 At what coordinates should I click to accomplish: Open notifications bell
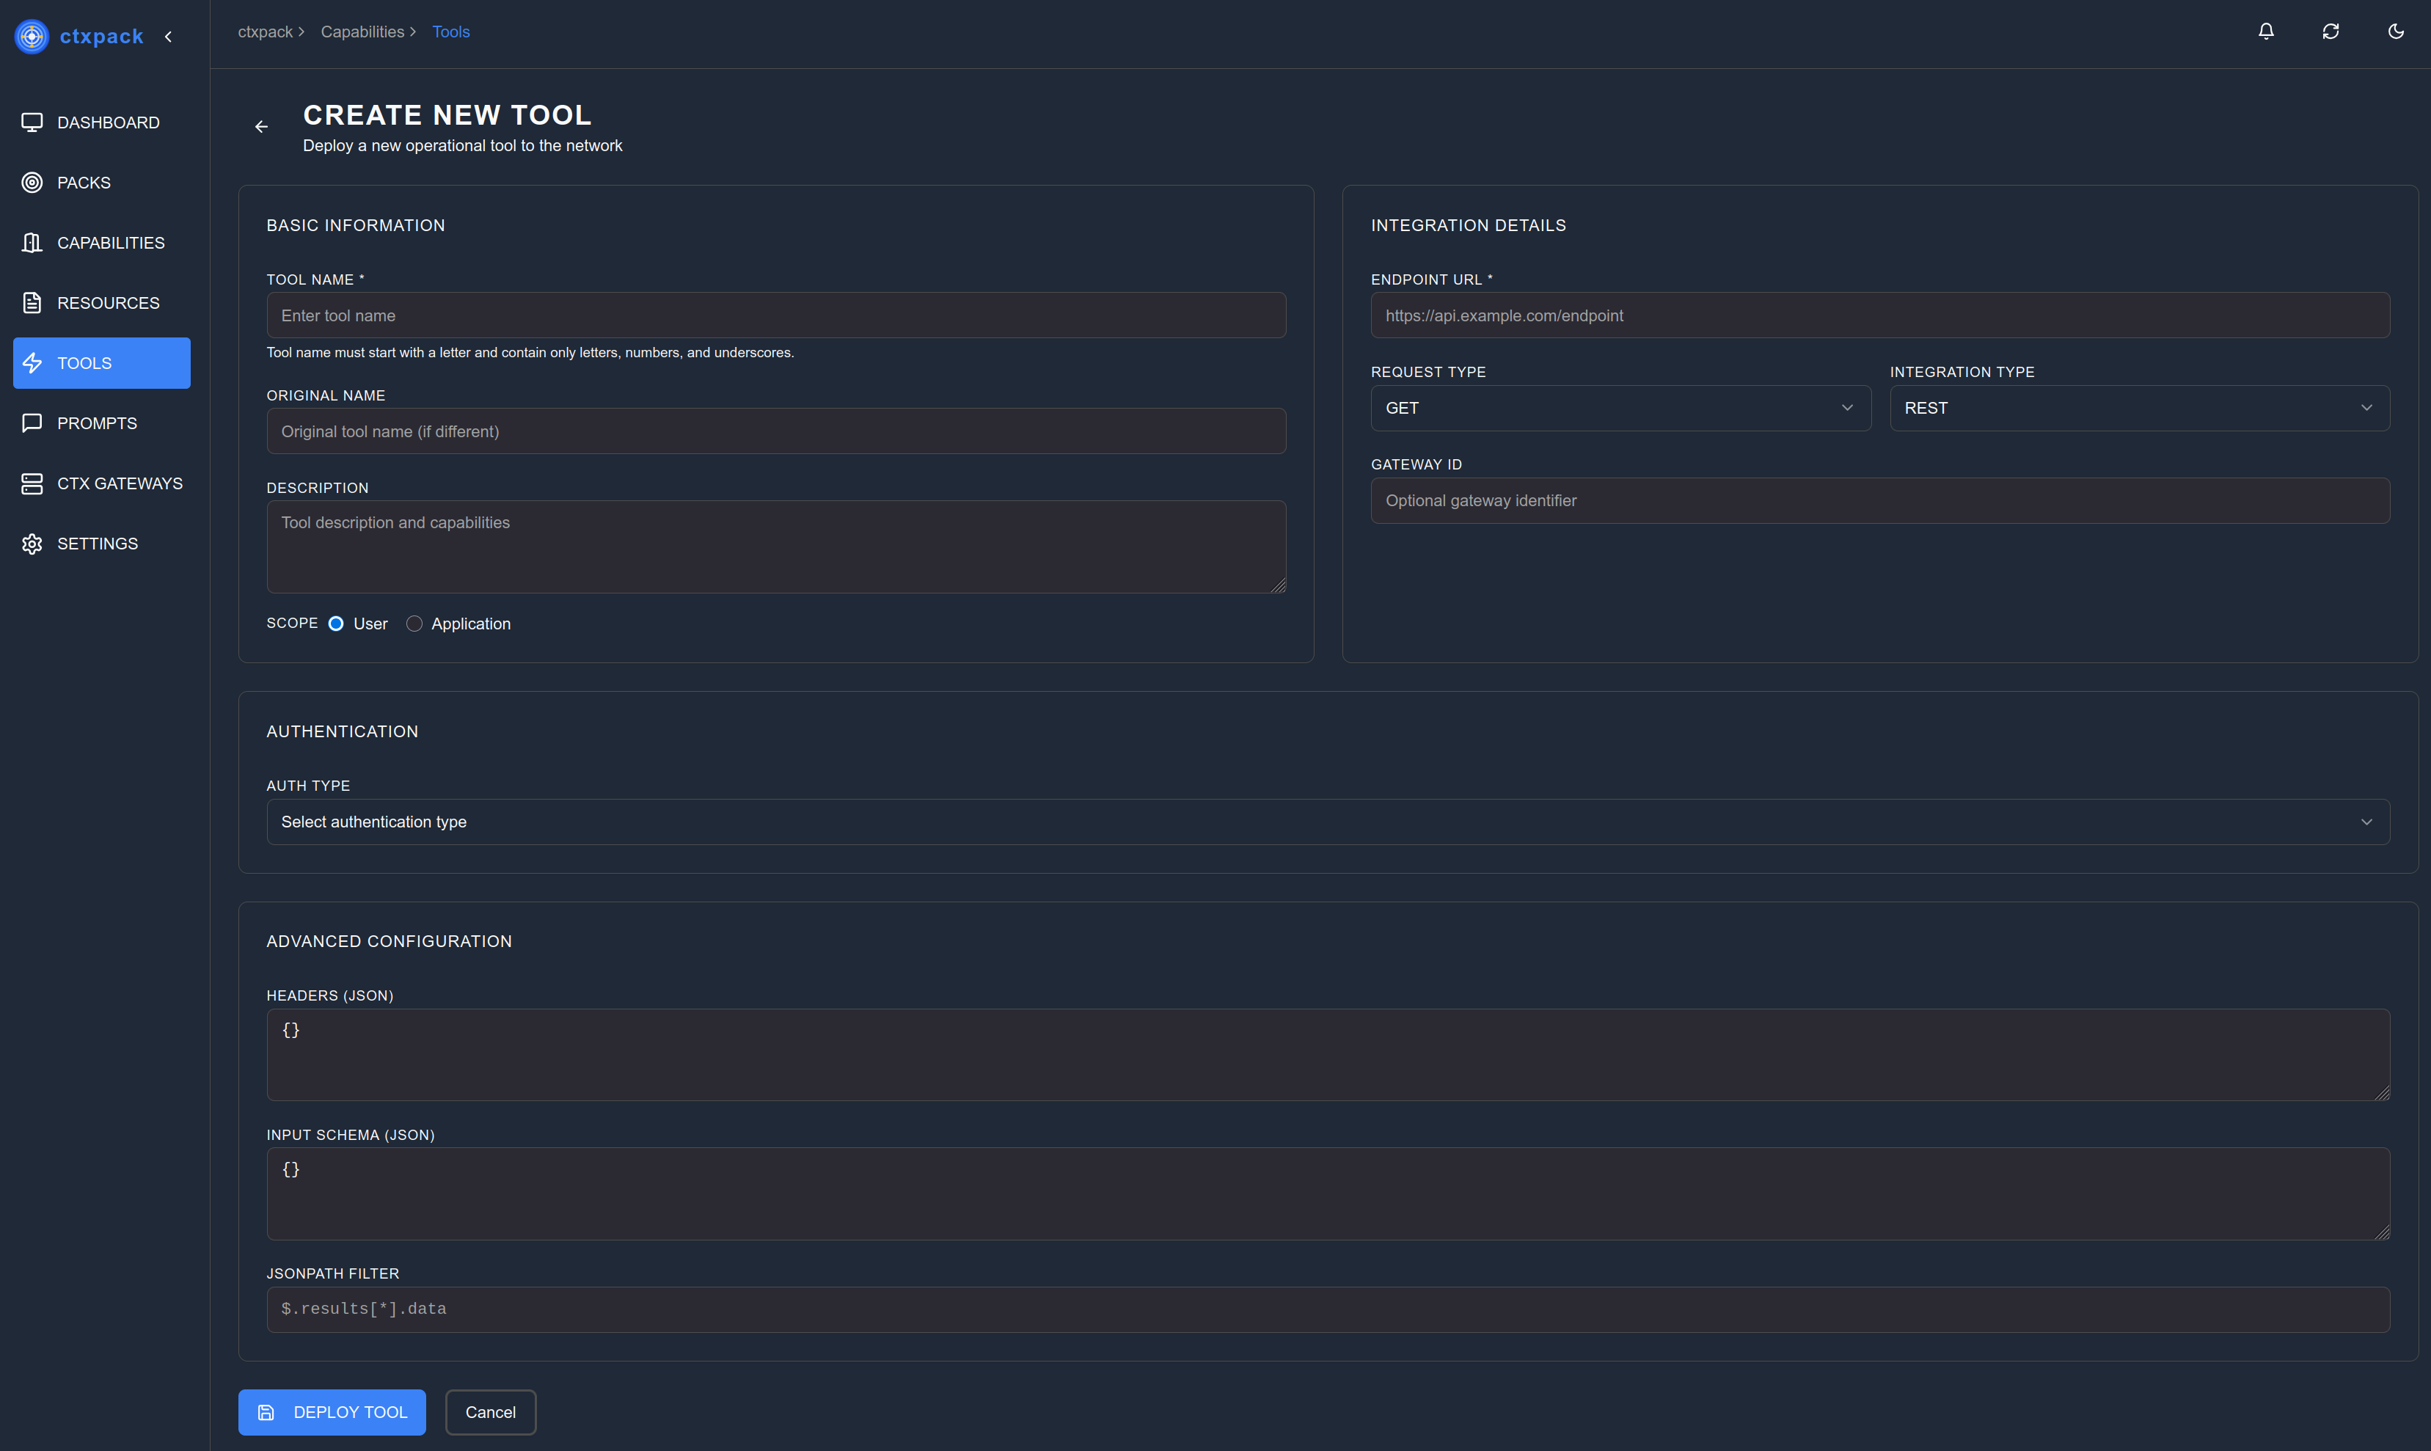(x=2266, y=32)
